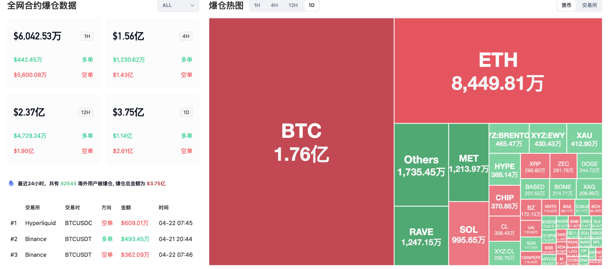Click the 4H badge on $1.56亿 card
This screenshot has height=269, width=613.
(x=186, y=36)
